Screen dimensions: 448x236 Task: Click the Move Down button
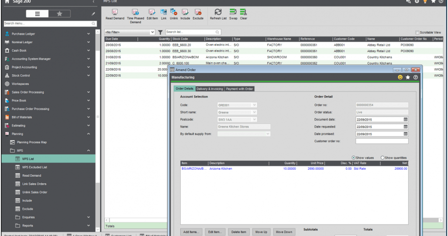click(x=284, y=232)
